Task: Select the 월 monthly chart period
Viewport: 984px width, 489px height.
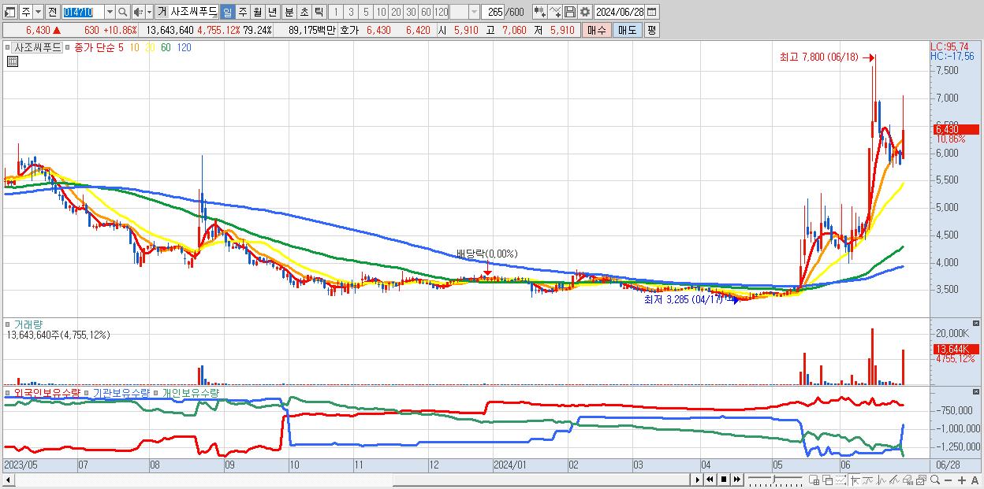Action: pyautogui.click(x=257, y=12)
